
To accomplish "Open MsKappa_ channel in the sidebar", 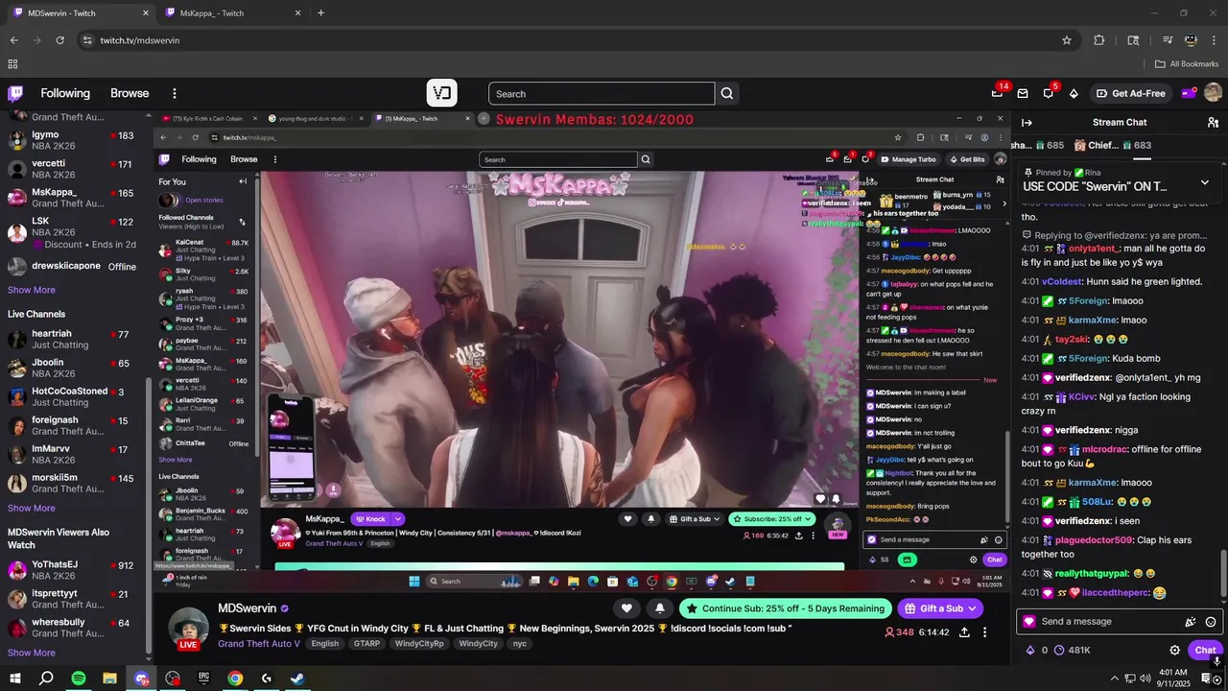I will click(73, 198).
